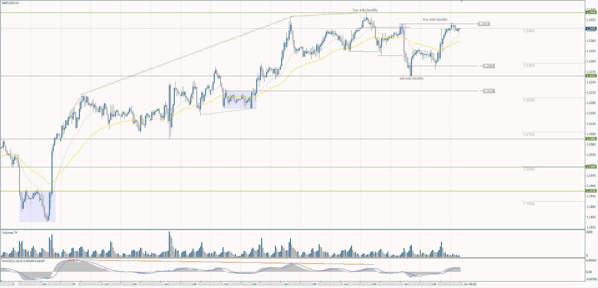Select the gray 1.1900 level text
The image size is (598, 288).
coord(529,204)
